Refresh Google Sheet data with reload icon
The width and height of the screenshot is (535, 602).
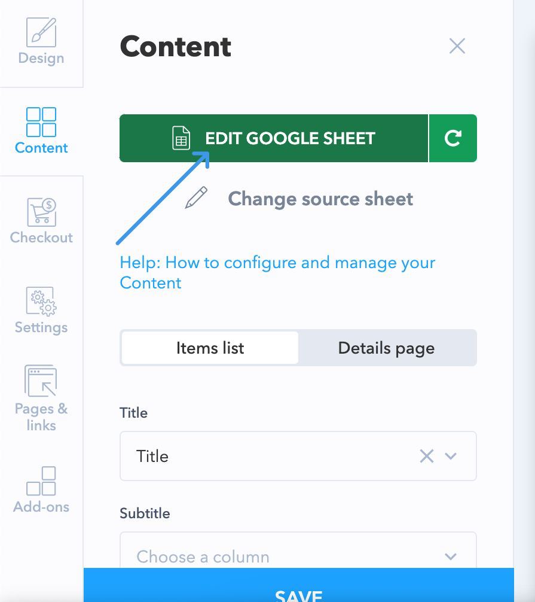point(453,138)
